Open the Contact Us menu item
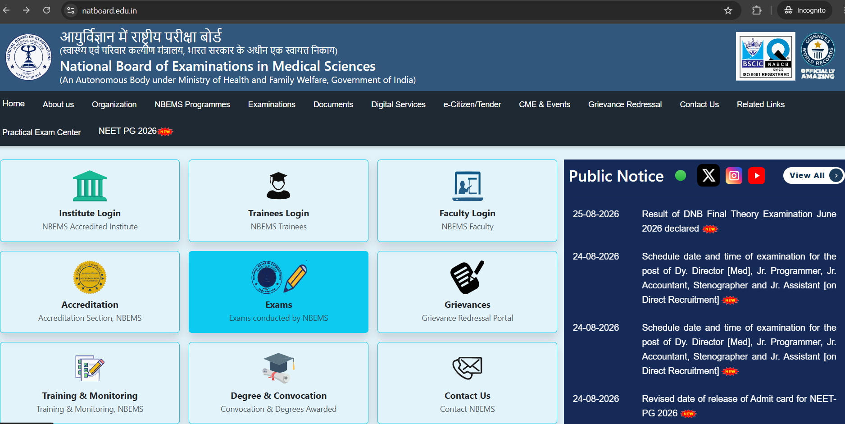Viewport: 845px width, 424px height. point(699,105)
